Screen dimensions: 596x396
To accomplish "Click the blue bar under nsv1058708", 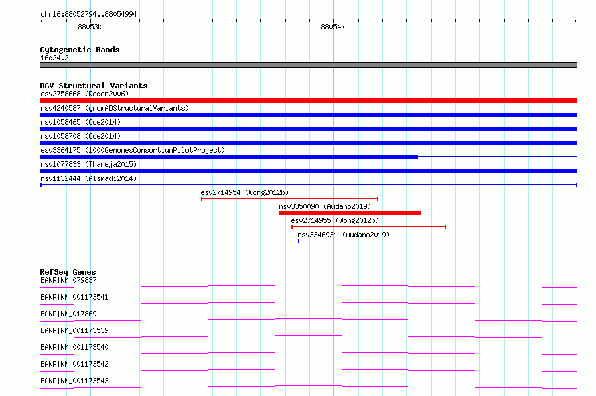I will pyautogui.click(x=308, y=143).
